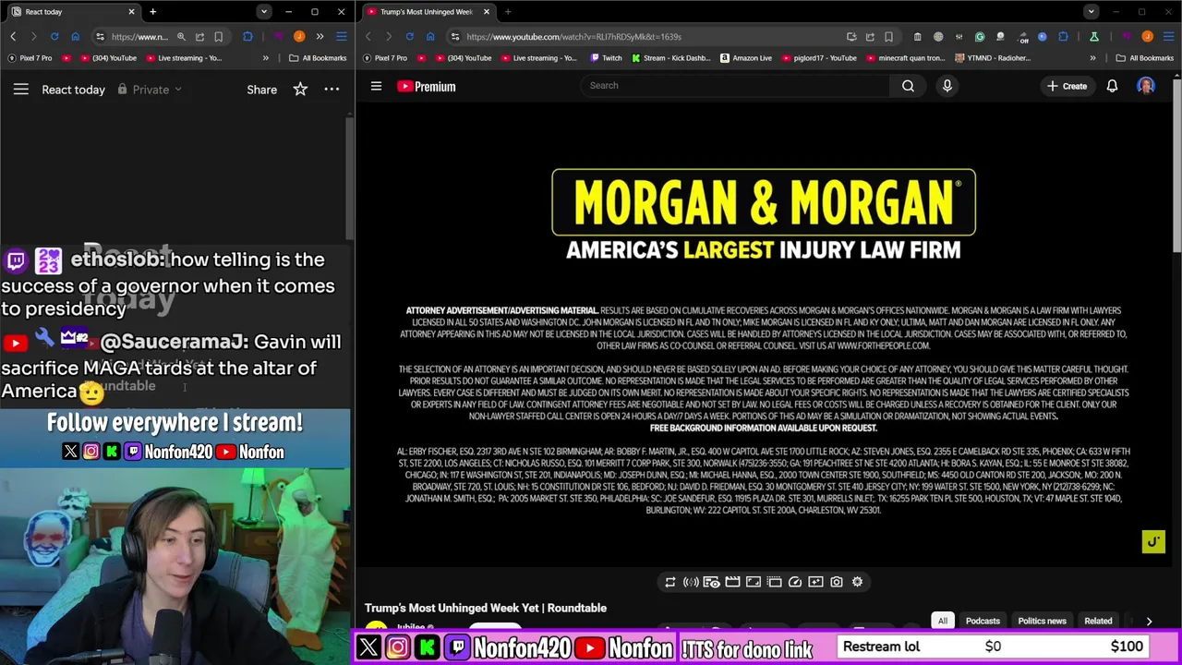The width and height of the screenshot is (1182, 665).
Task: Open Stream - Kick Dashboard bookmark
Action: tap(670, 57)
